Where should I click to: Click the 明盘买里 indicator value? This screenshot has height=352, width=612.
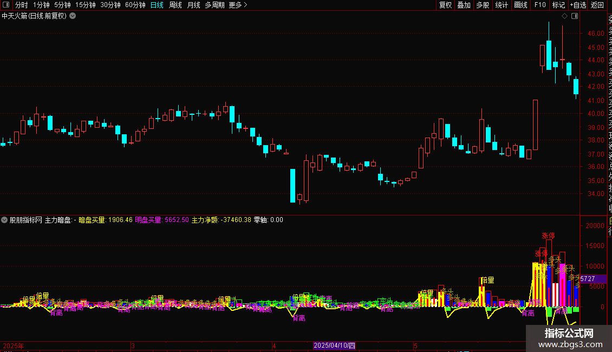[162, 220]
